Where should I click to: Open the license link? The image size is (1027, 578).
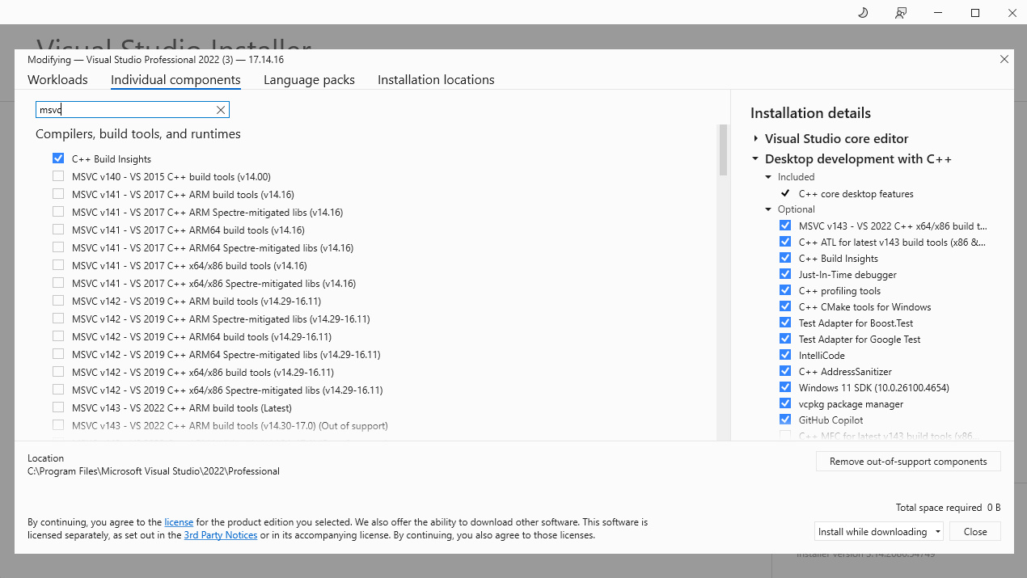click(179, 522)
